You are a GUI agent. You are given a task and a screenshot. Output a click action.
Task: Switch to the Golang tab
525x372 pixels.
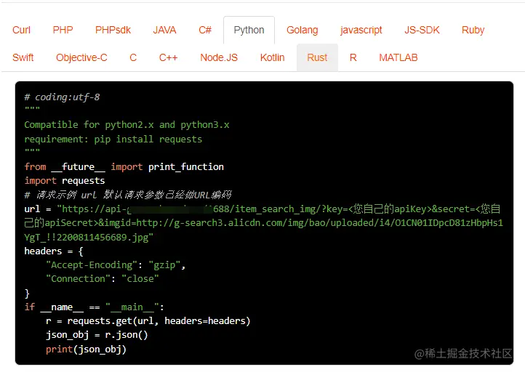(302, 30)
